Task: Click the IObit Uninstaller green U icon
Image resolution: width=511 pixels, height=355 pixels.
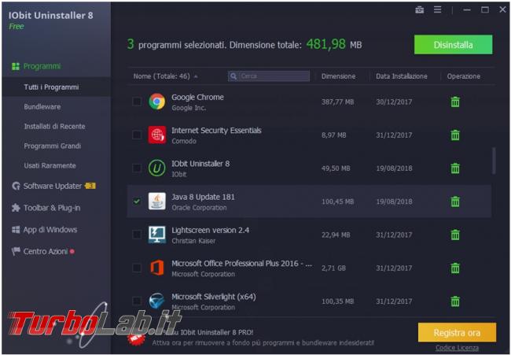Action: [156, 168]
